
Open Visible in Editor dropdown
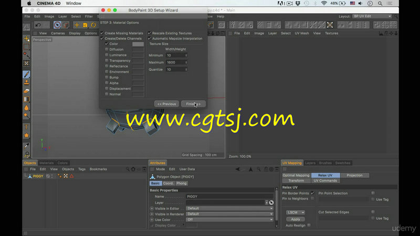229,208
